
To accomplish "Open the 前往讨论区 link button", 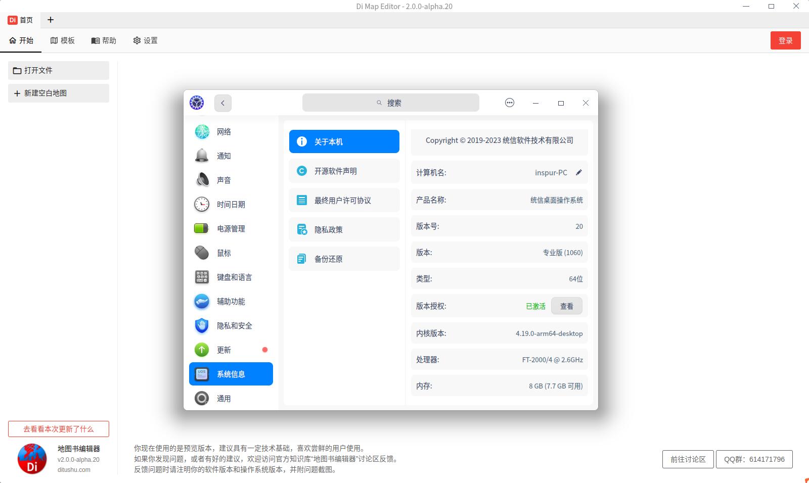I will (688, 459).
